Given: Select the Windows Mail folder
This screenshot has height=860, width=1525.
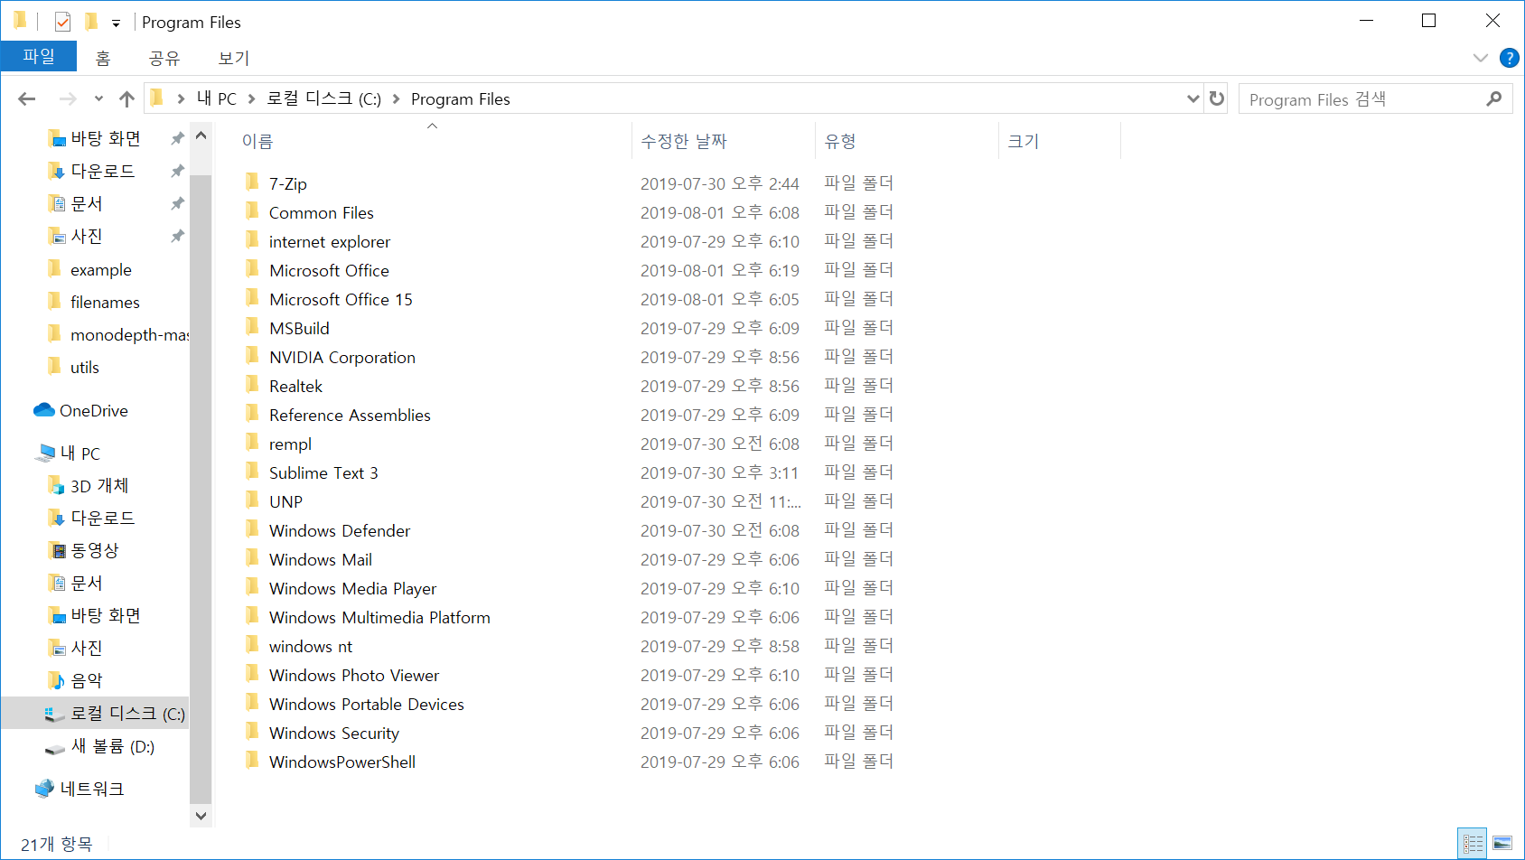Looking at the screenshot, I should pyautogui.click(x=320, y=559).
